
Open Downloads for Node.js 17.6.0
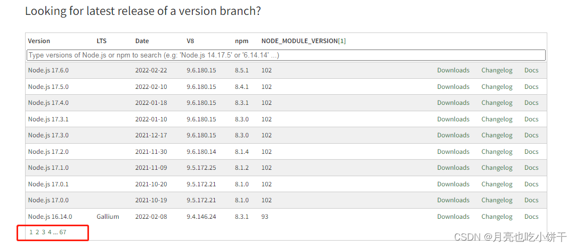[453, 70]
